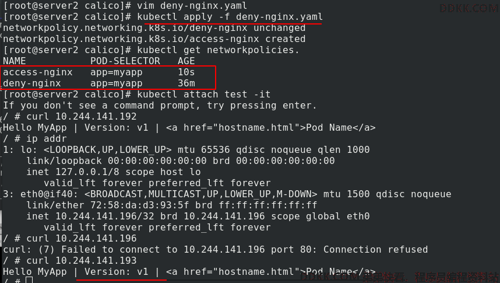Click the underlined 'Version: v1' text at bottom

tap(117, 272)
